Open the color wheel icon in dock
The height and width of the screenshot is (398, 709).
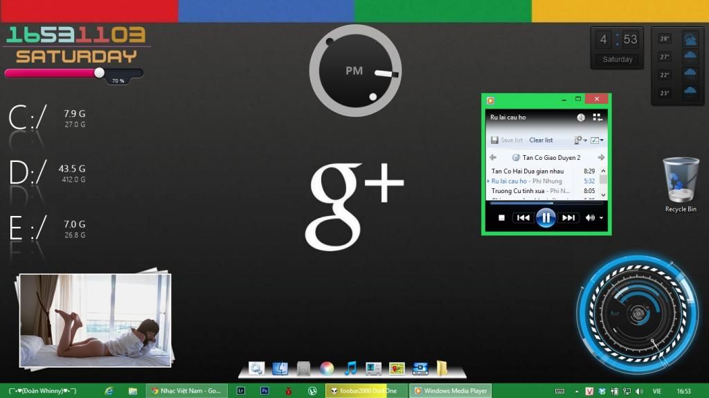(327, 369)
